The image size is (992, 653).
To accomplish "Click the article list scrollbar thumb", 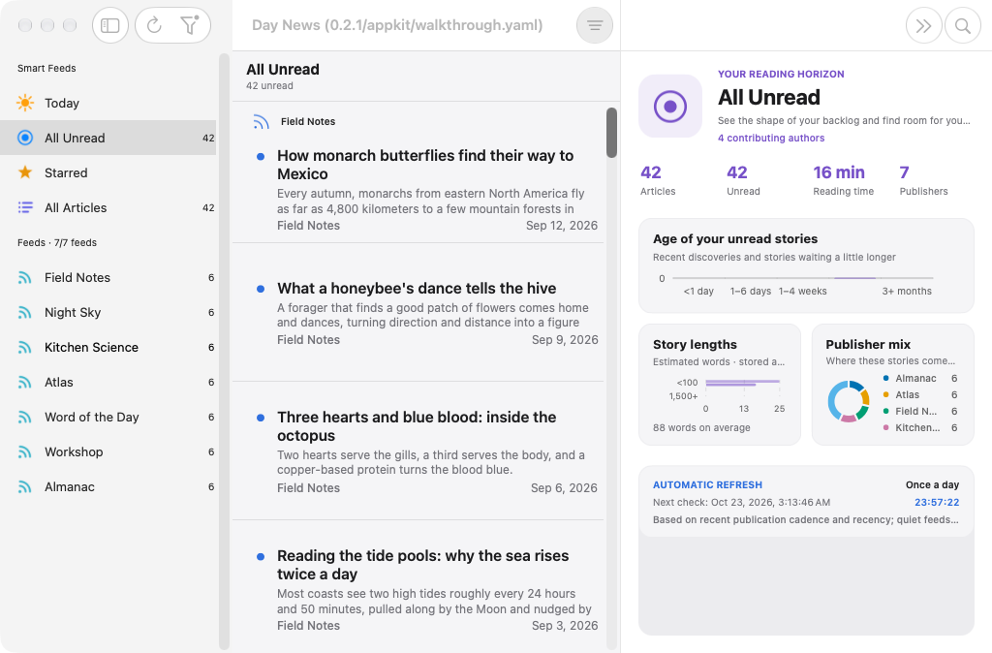I will [x=611, y=132].
